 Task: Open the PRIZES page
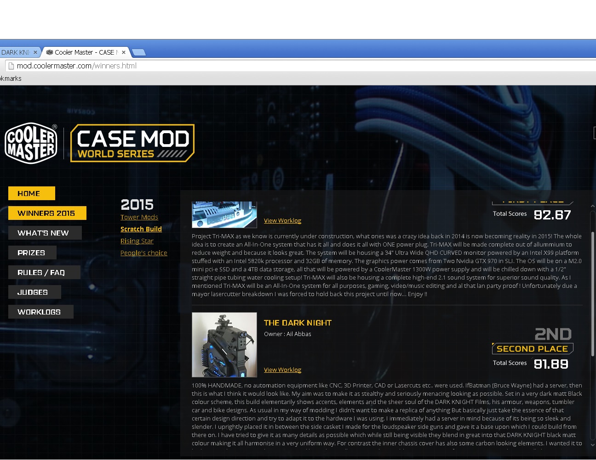pyautogui.click(x=33, y=252)
